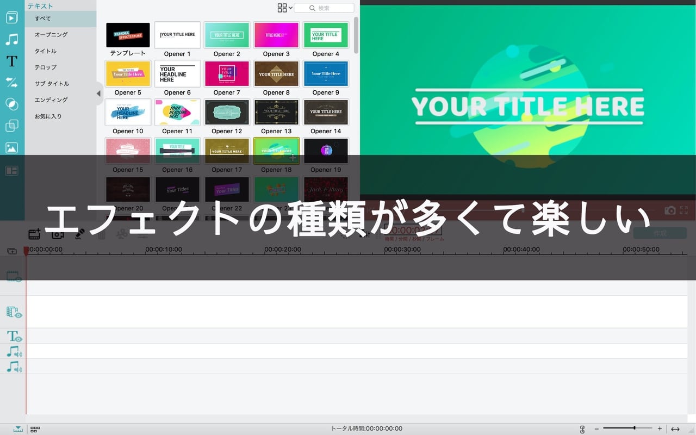Click the add new track icon

(x=12, y=251)
